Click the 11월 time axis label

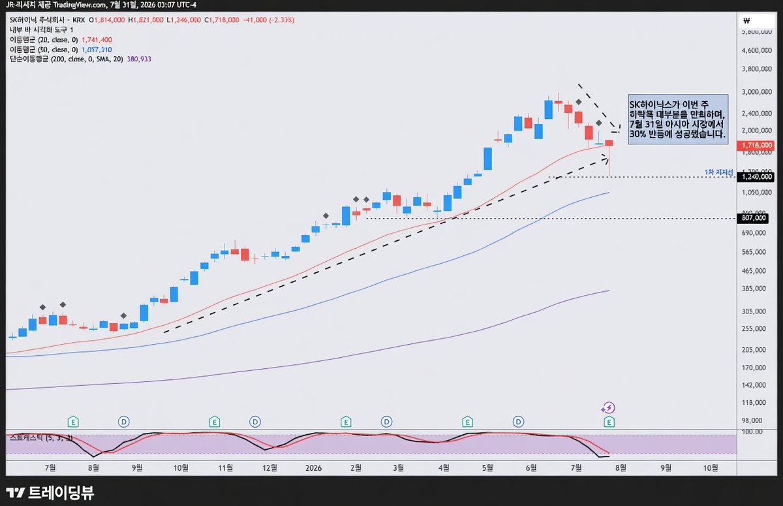[225, 468]
